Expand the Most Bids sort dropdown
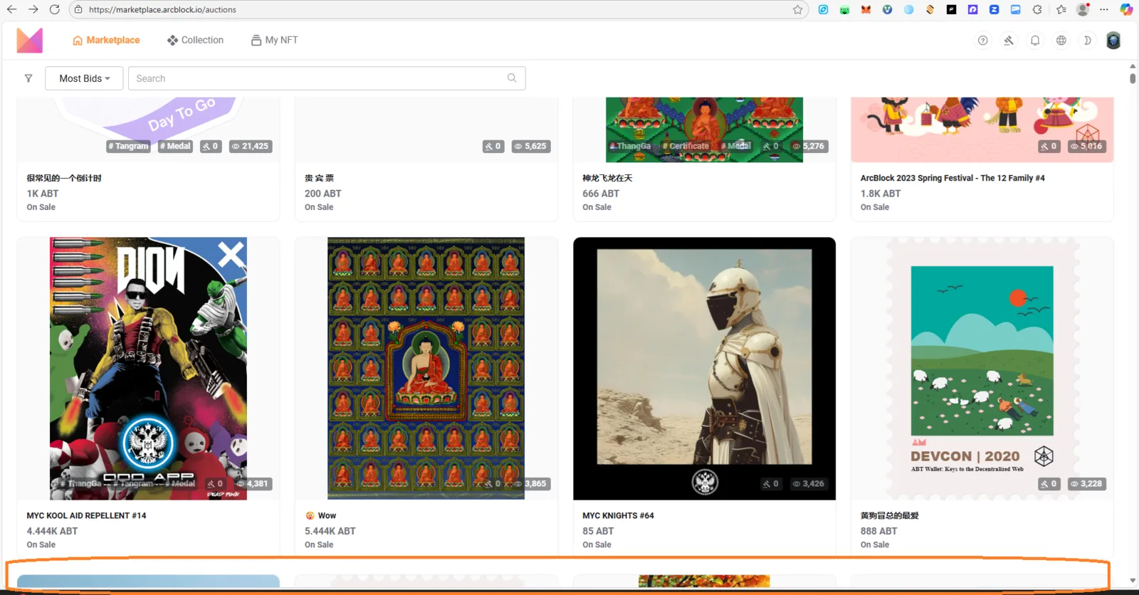 coord(84,78)
